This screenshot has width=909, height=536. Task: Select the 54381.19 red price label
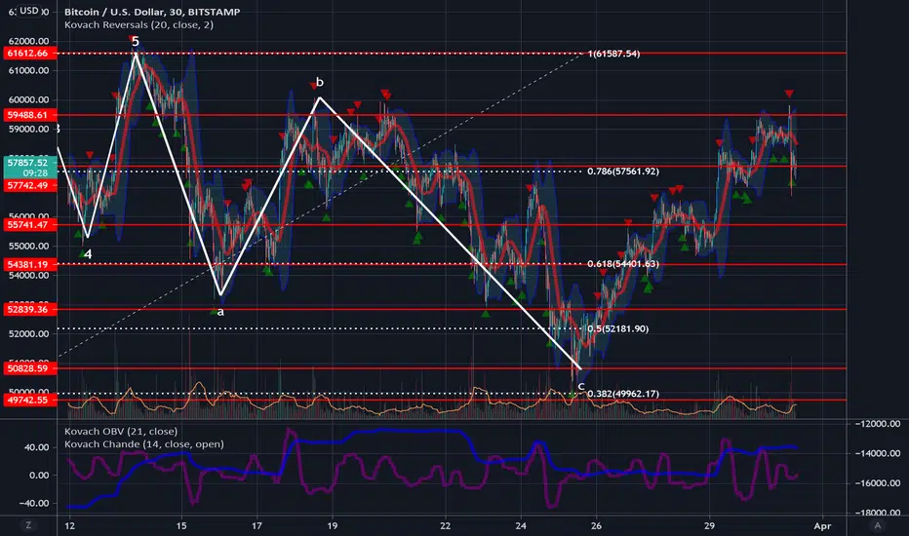(x=29, y=265)
